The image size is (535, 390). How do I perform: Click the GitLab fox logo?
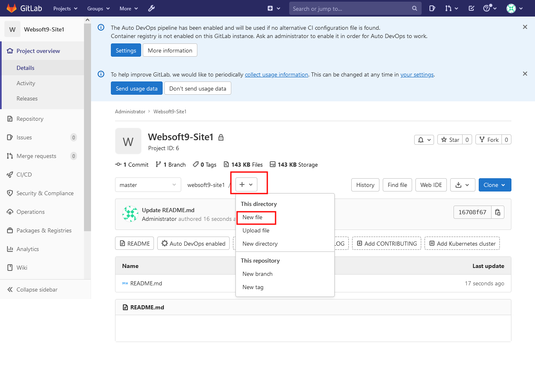12,8
